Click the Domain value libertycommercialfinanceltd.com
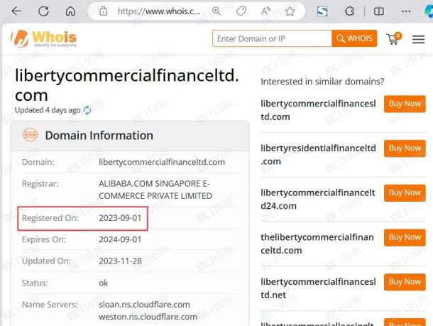 coord(162,162)
